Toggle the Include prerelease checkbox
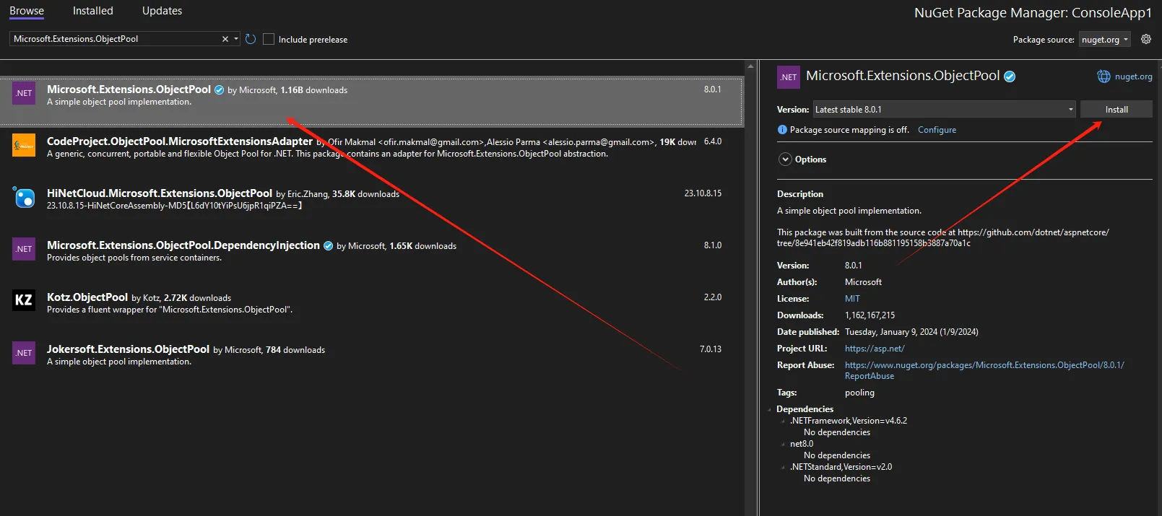 (x=269, y=39)
